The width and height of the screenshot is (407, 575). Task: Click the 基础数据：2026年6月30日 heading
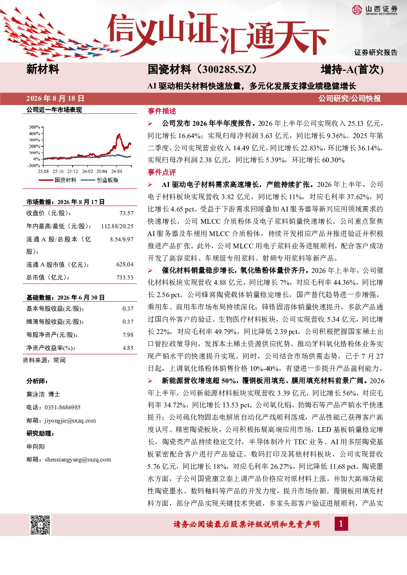click(66, 298)
